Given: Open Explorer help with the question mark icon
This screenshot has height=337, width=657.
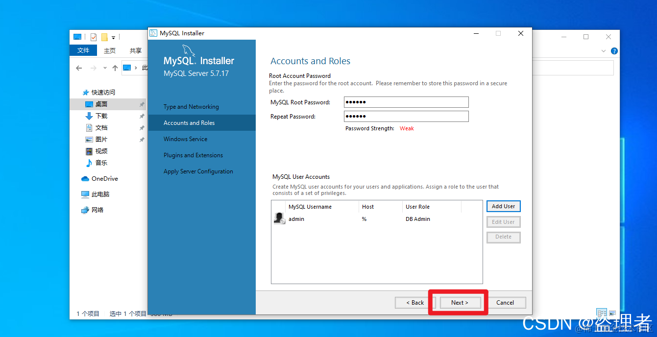Looking at the screenshot, I should tap(614, 51).
